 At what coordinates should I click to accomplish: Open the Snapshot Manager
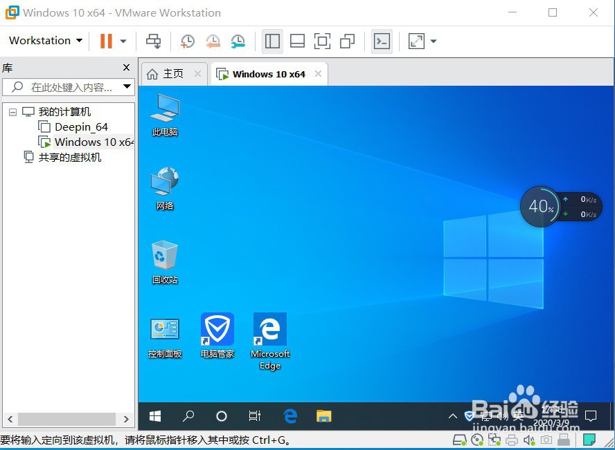[238, 41]
